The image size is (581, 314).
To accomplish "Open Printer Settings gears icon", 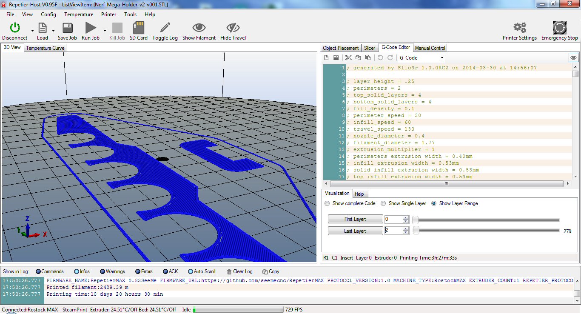I will point(519,28).
